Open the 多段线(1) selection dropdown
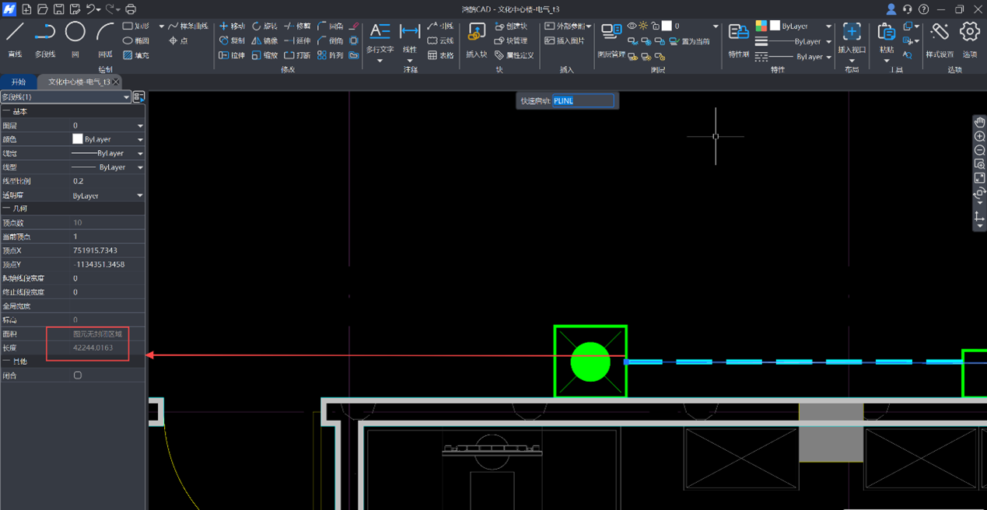Screen dimensions: 987x510 click(x=126, y=97)
